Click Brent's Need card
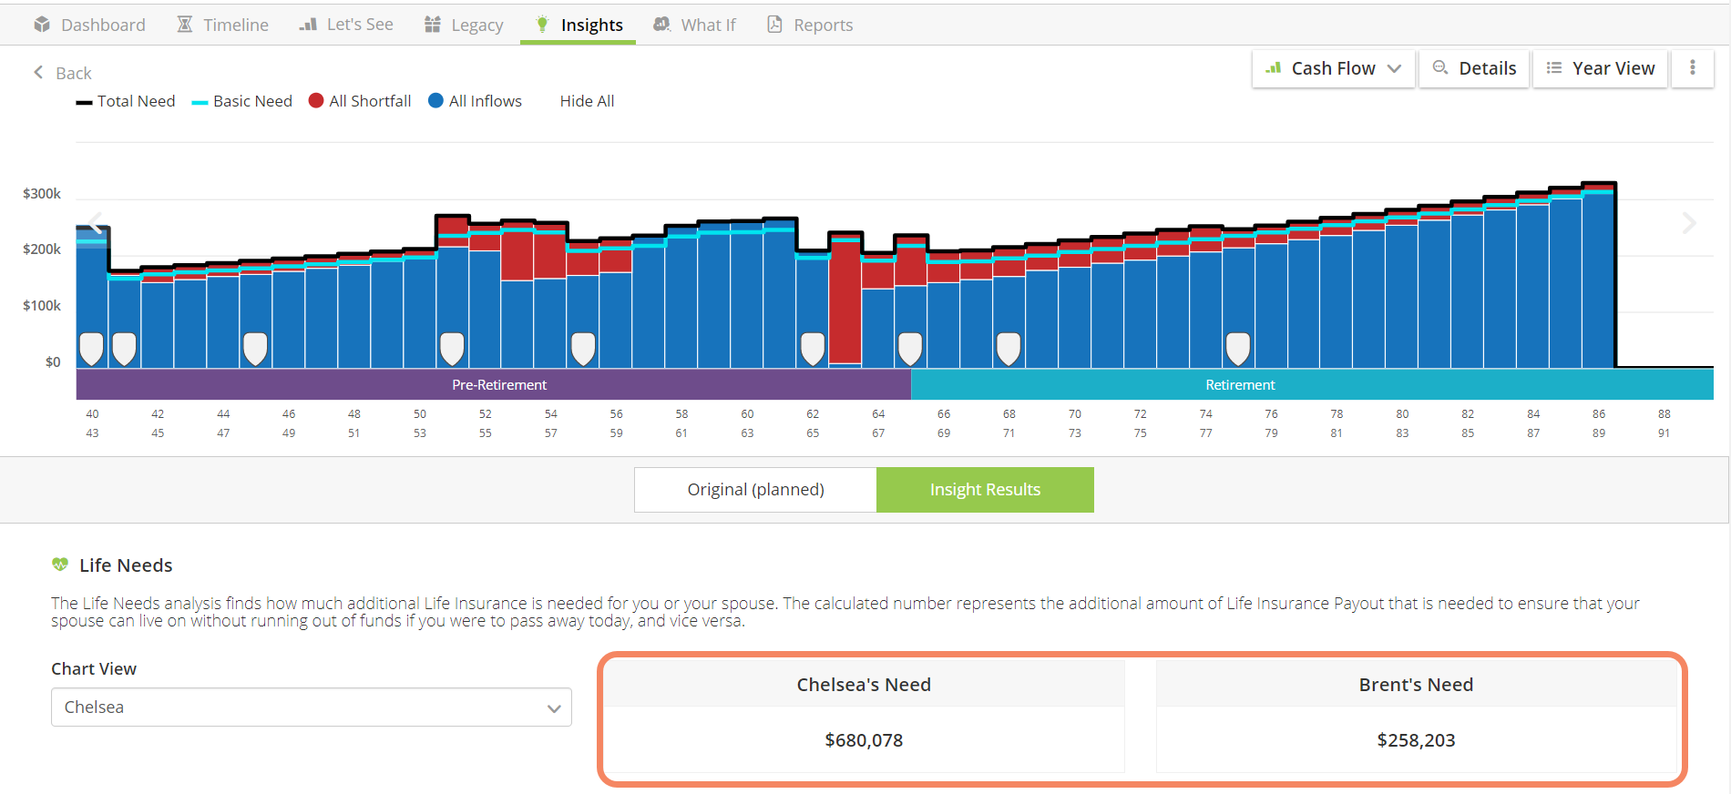The image size is (1731, 794). (x=1416, y=717)
